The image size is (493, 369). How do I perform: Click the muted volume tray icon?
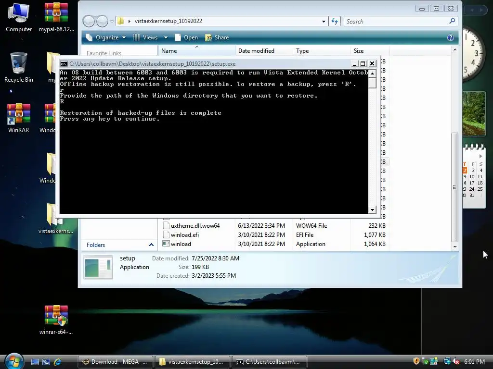(456, 361)
